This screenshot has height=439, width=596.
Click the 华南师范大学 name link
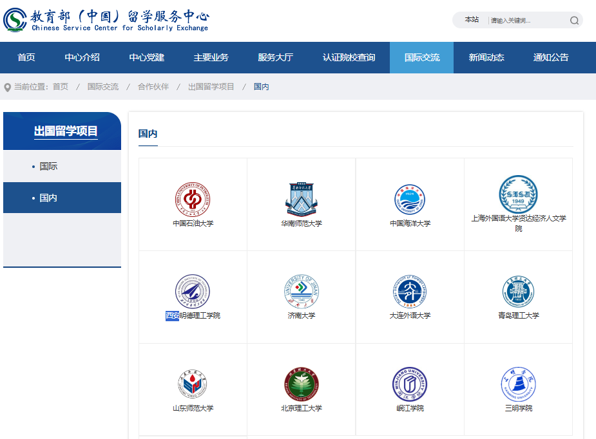click(x=302, y=223)
